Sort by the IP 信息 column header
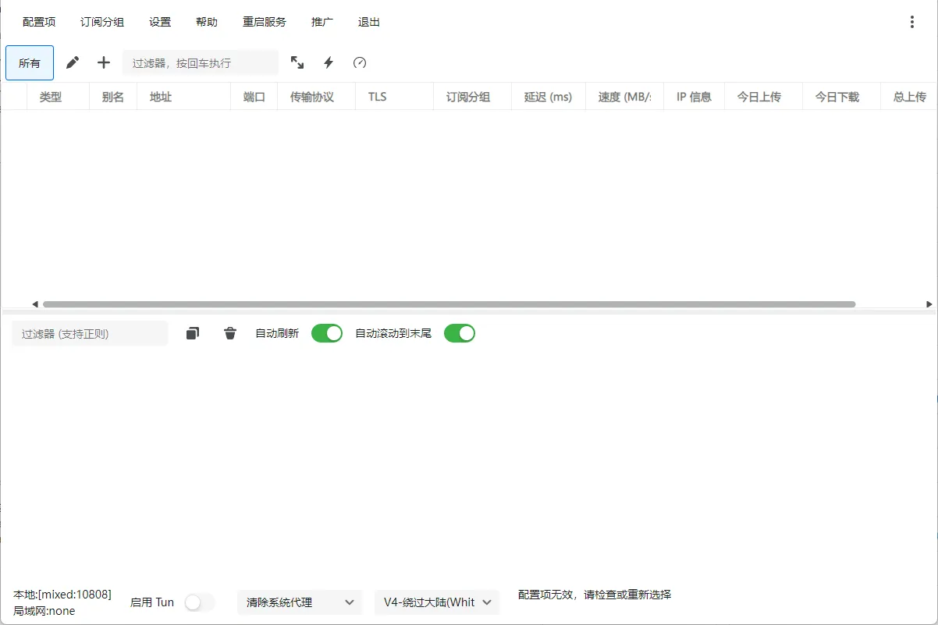Screen dimensions: 938x625 point(694,97)
